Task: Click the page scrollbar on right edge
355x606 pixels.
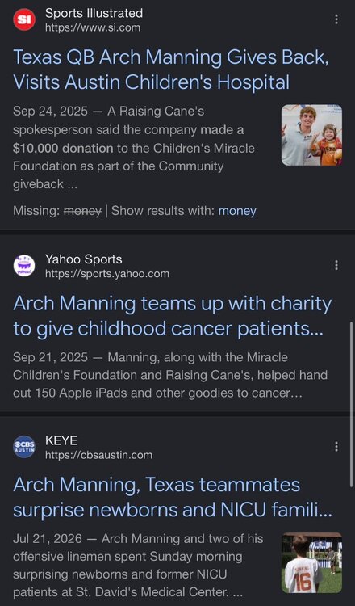Action: [x=351, y=404]
